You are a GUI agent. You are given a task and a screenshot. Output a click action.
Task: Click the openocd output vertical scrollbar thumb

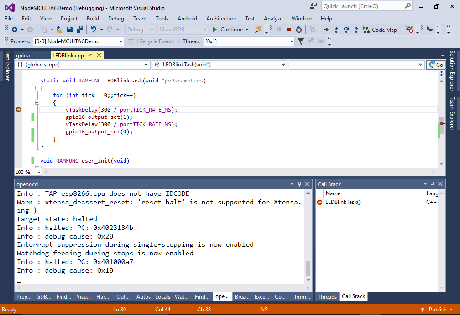pyautogui.click(x=308, y=269)
